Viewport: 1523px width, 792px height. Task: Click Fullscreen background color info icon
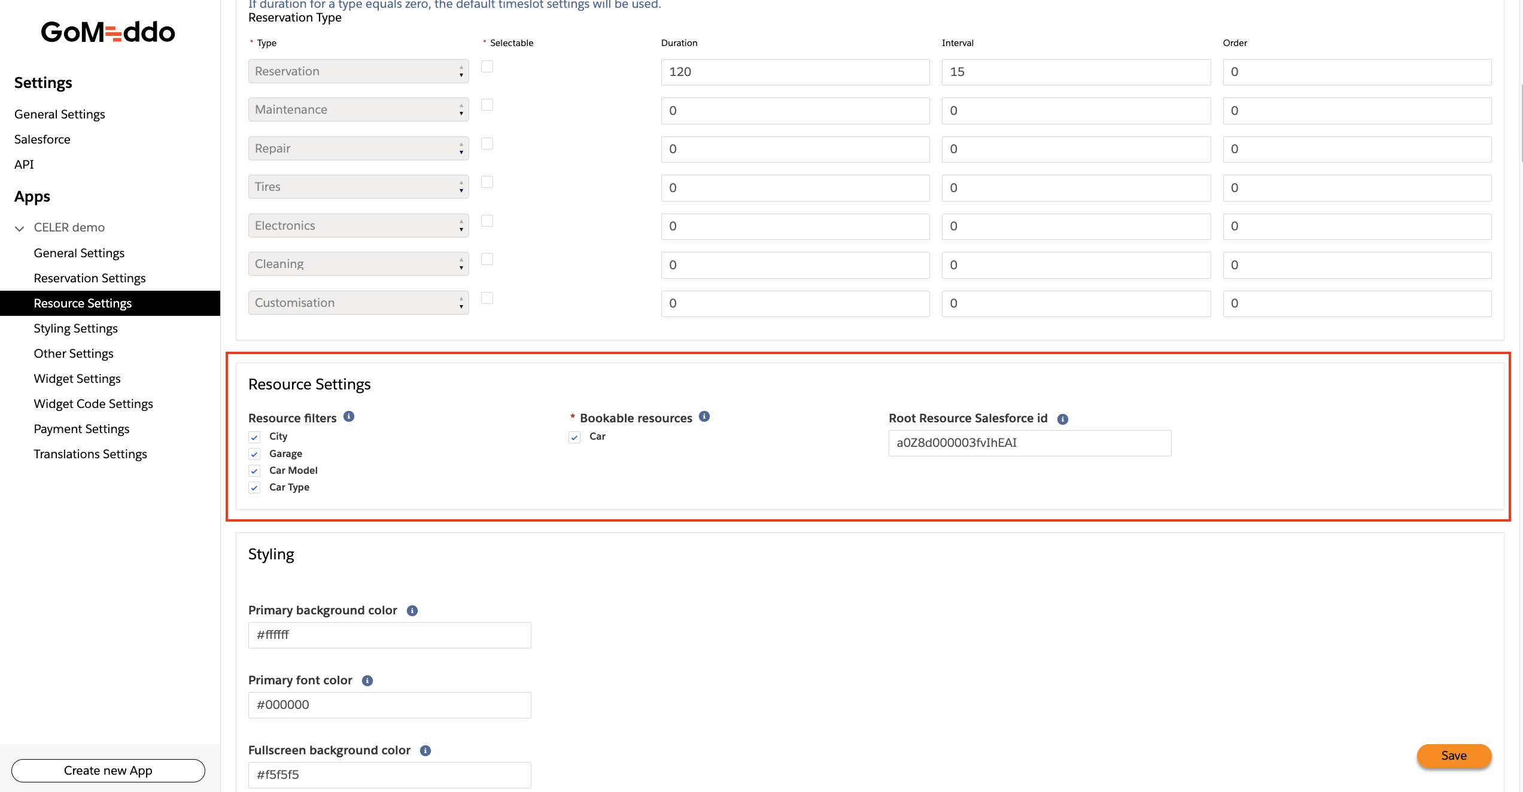pos(425,751)
